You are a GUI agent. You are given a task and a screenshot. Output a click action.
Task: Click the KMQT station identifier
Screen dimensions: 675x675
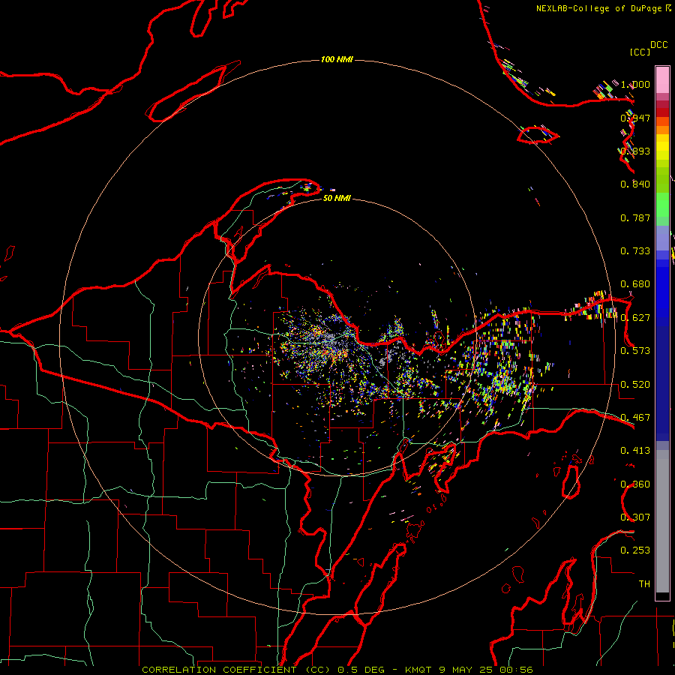[418, 670]
